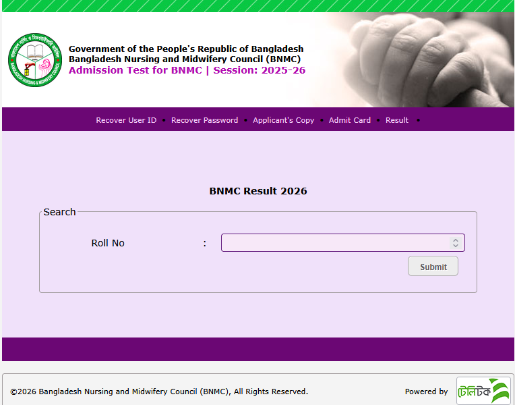Screen dimensions: 515x405
Task: Click the Government of Bangladesh header text
Action: point(186,49)
